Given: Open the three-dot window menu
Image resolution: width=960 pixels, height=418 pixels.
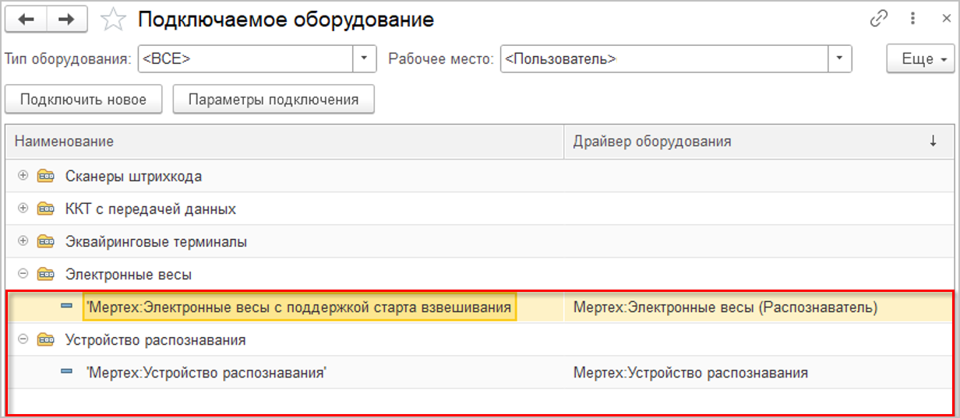Looking at the screenshot, I should [x=911, y=19].
